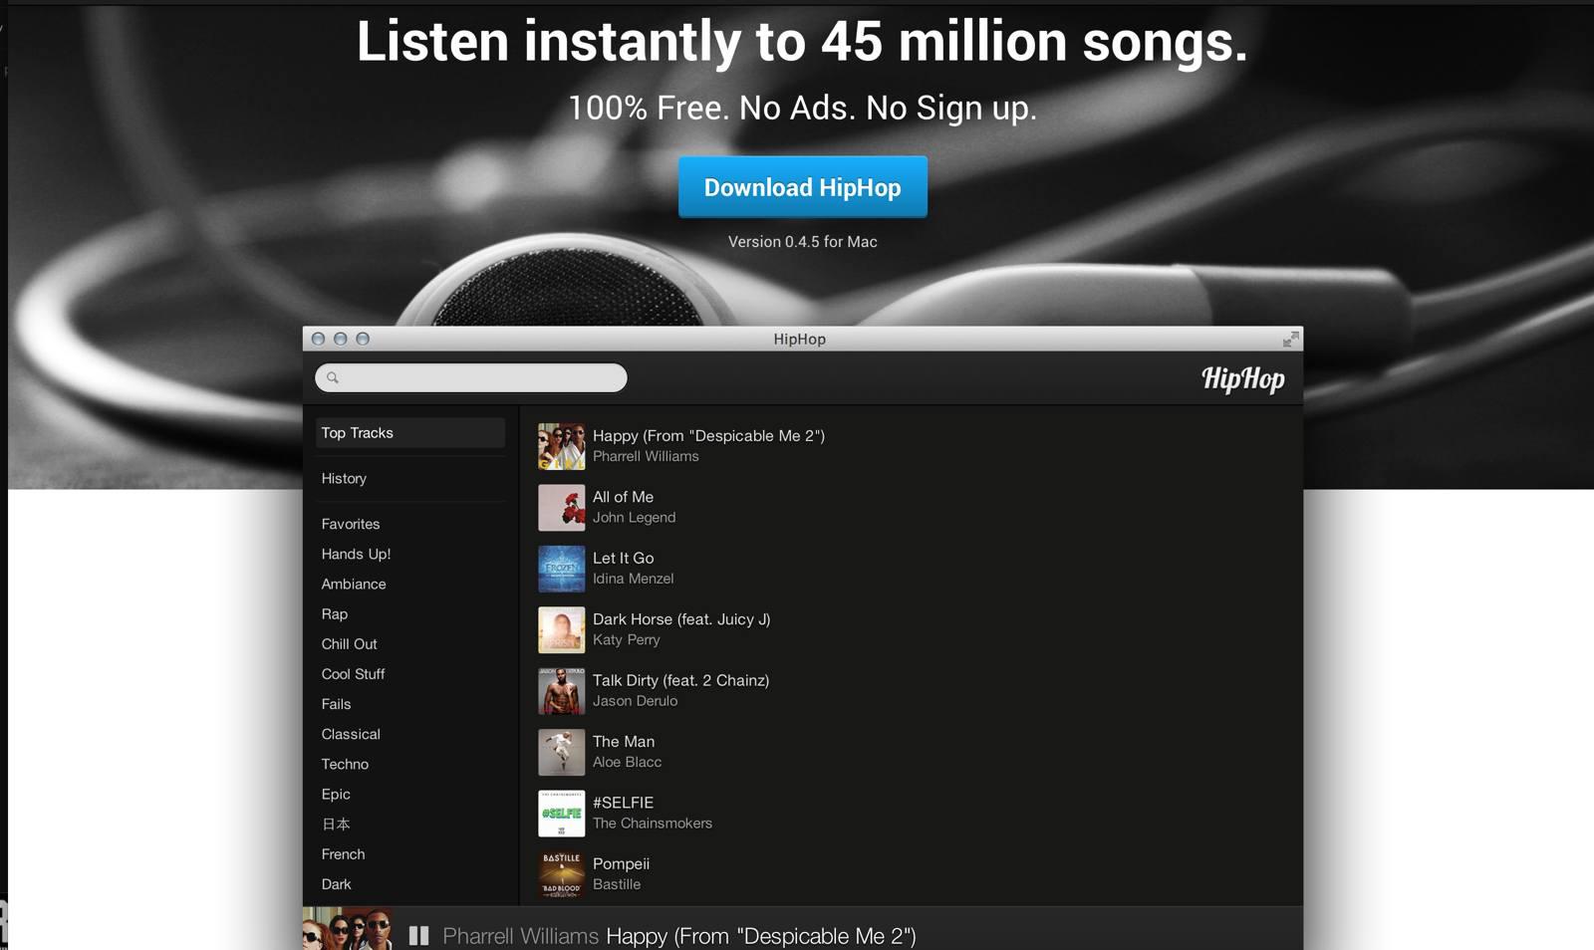Click the Bastille Pompeii album cover
Image resolution: width=1594 pixels, height=950 pixels.
(562, 874)
